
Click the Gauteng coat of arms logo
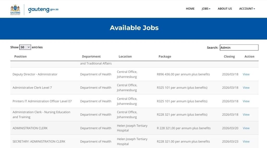pyautogui.click(x=15, y=9)
